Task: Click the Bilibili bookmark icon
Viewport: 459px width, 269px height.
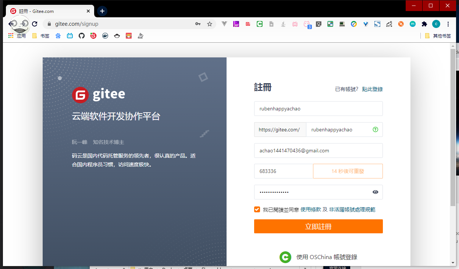Action: pos(70,36)
